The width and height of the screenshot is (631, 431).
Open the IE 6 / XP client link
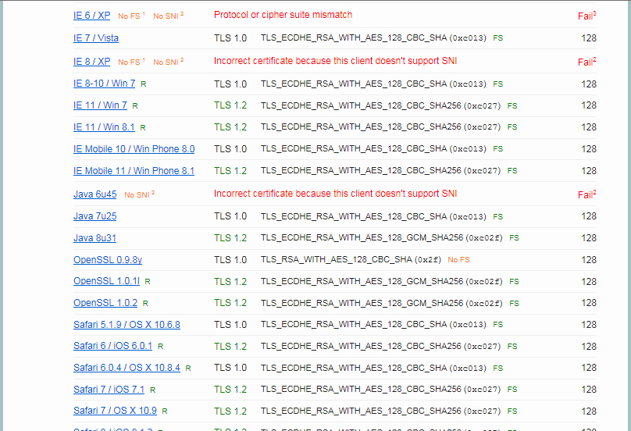point(92,16)
